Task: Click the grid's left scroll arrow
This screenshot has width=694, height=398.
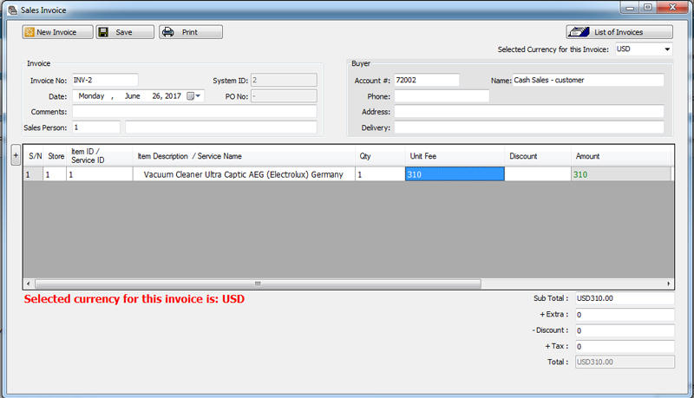Action: [29, 284]
